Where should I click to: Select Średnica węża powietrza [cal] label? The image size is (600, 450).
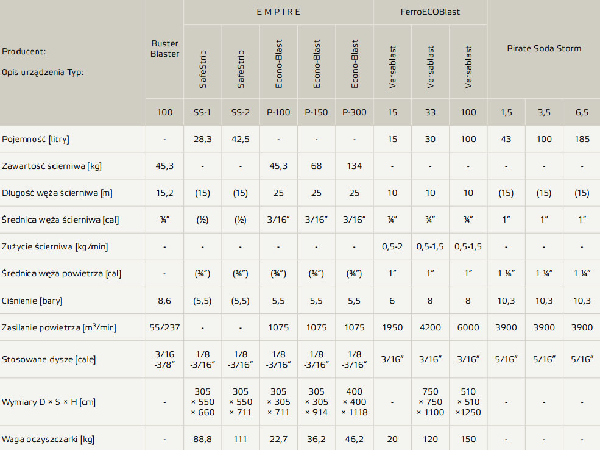point(62,273)
